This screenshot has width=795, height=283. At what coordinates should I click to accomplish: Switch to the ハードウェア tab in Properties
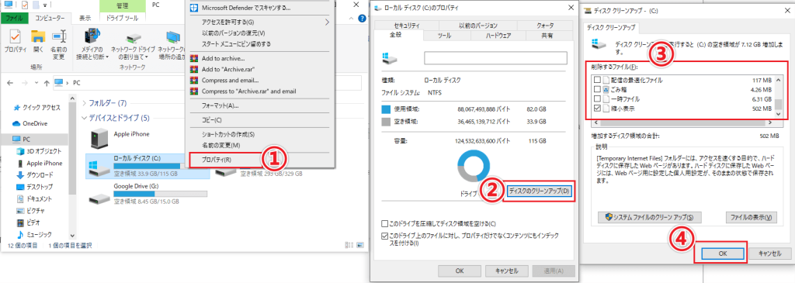click(x=498, y=36)
